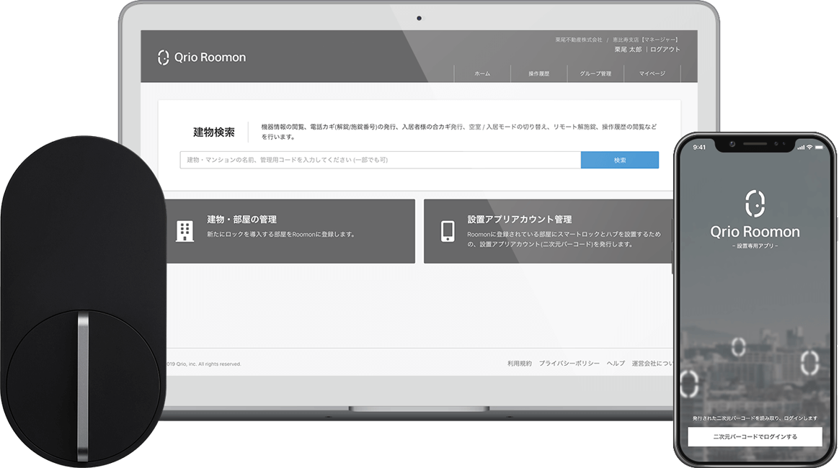
Task: Tap the 9:41 clock on phone
Action: pyautogui.click(x=699, y=147)
